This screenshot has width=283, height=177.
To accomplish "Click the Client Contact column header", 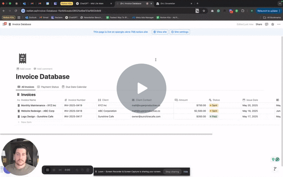I will 141,100.
